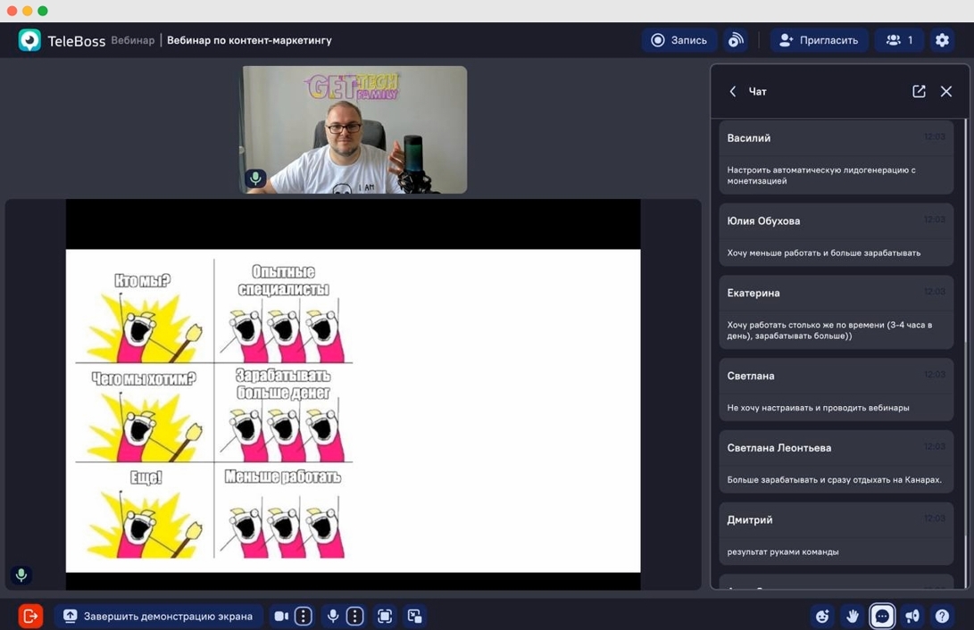
Task: Open announcements megaphone icon
Action: [912, 616]
